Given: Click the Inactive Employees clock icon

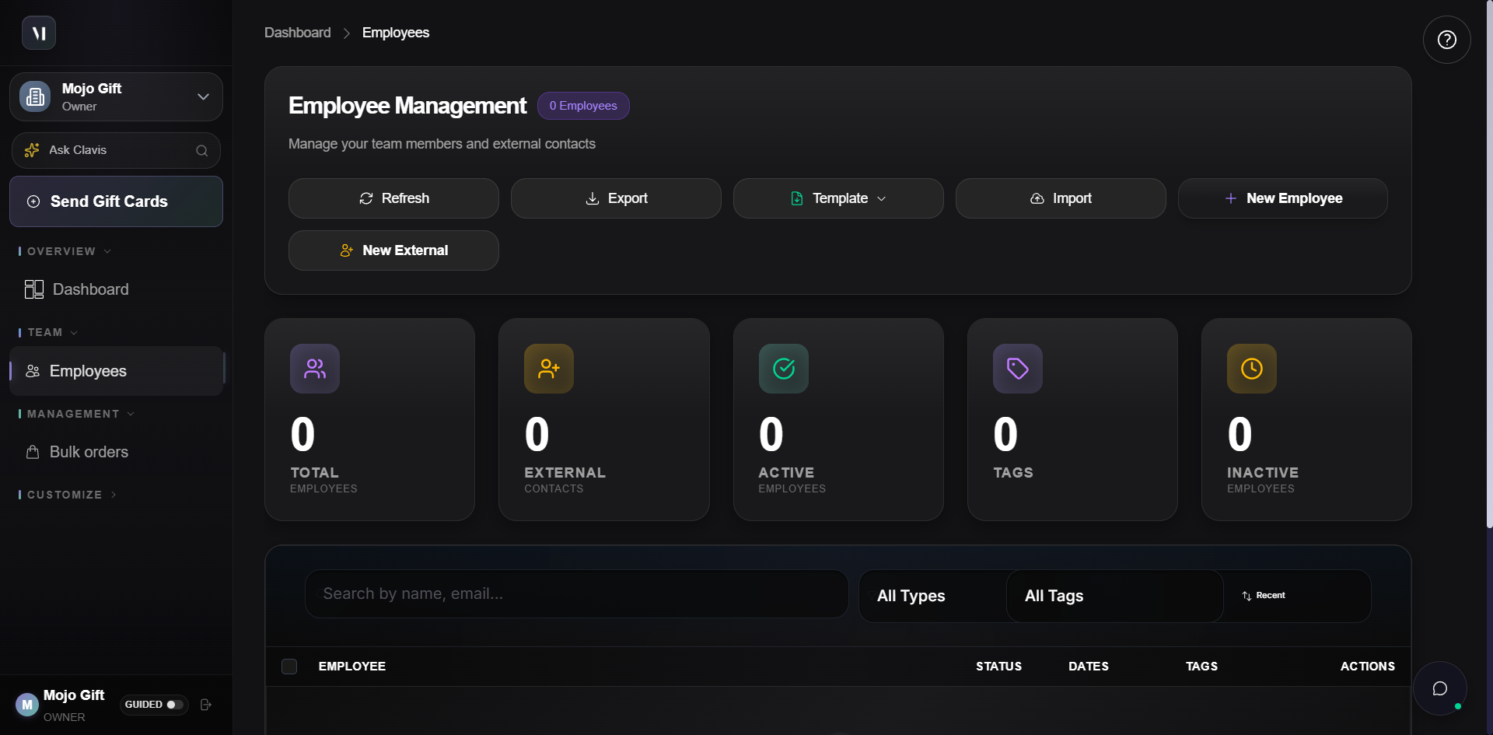Looking at the screenshot, I should coord(1252,369).
